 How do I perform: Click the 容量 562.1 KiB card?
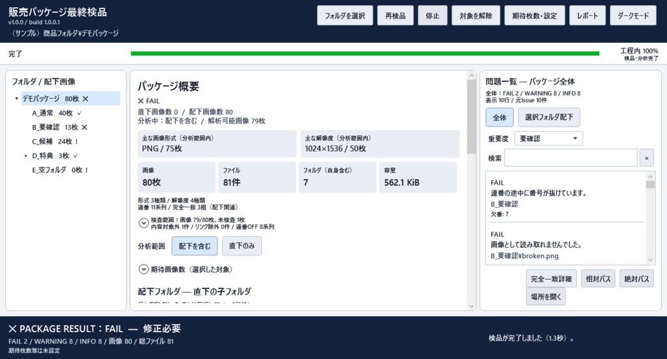pyautogui.click(x=418, y=177)
